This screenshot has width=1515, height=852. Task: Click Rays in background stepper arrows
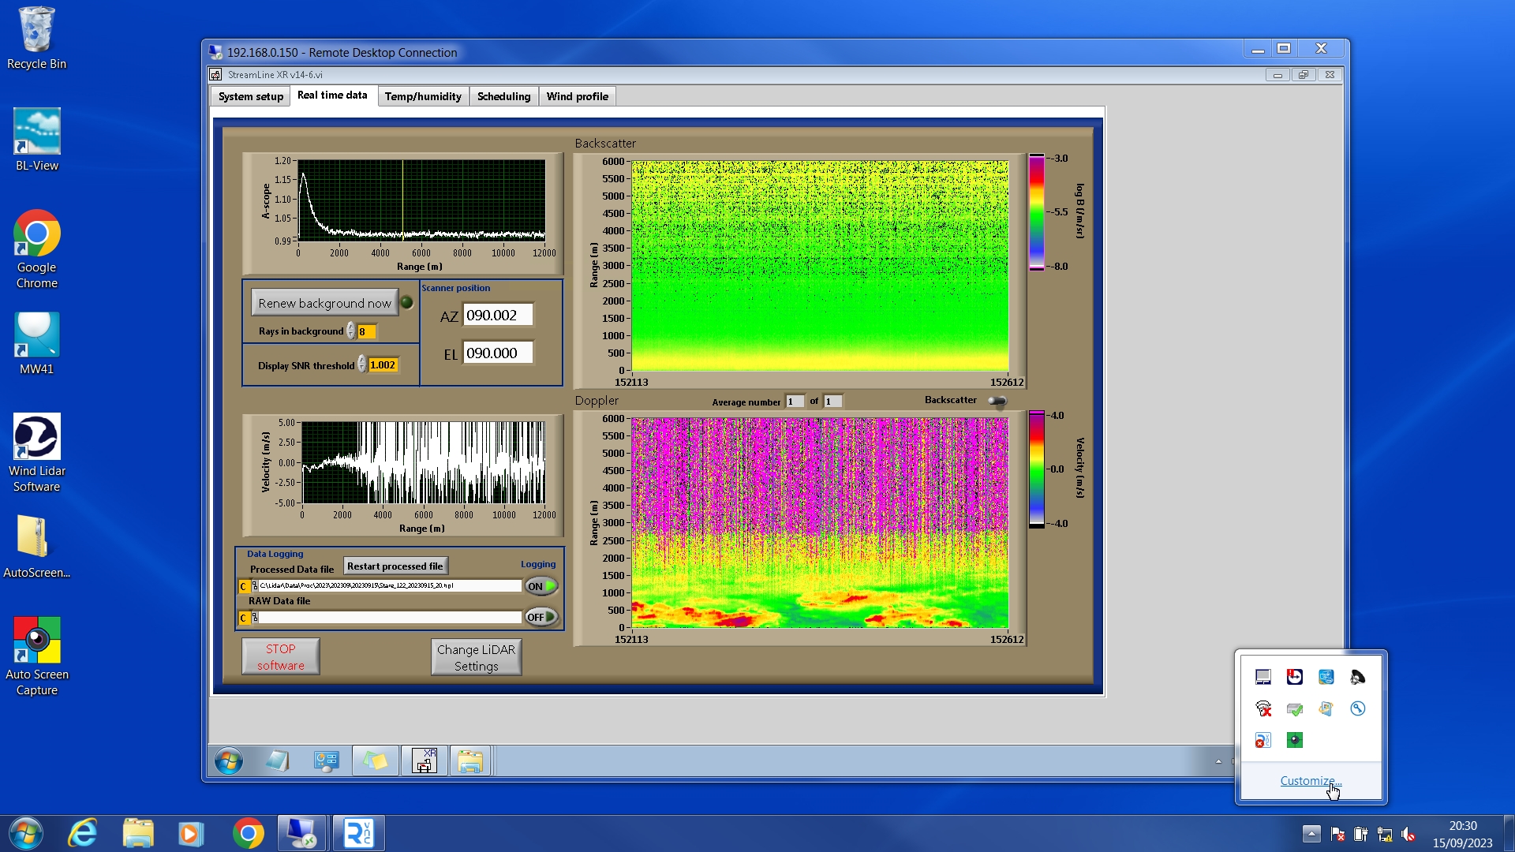tap(351, 331)
